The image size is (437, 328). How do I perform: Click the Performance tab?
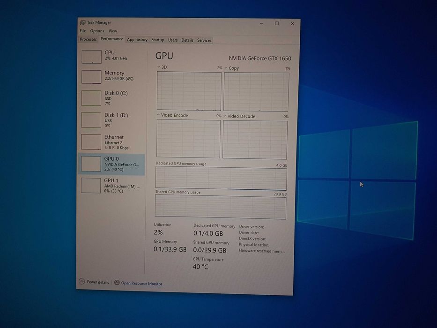point(112,39)
